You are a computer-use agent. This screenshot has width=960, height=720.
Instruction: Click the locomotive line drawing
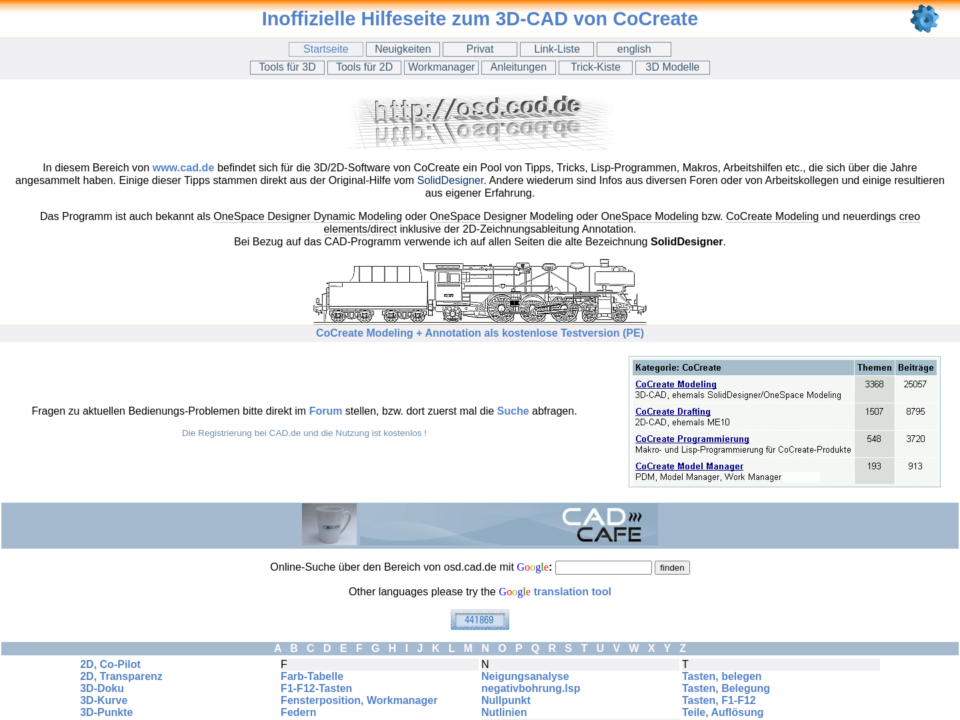480,291
